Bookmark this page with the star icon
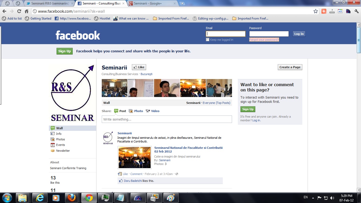 click(316, 11)
